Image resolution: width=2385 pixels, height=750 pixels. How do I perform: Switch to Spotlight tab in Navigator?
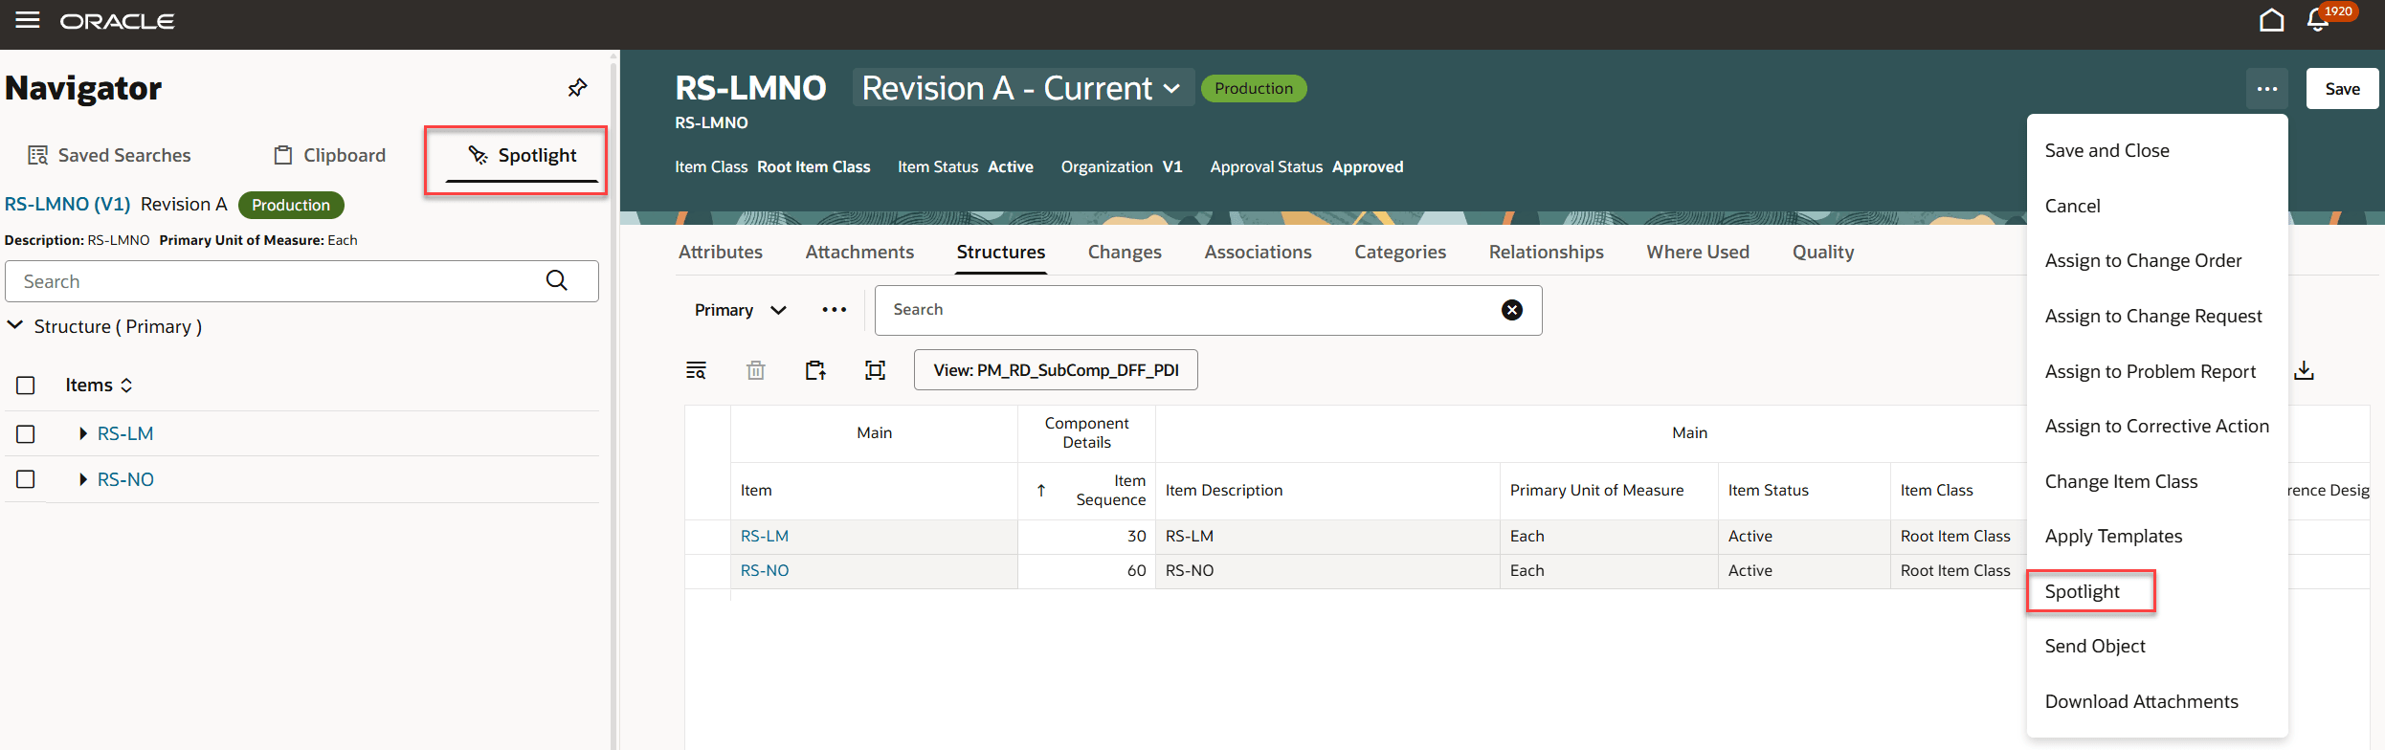click(522, 155)
